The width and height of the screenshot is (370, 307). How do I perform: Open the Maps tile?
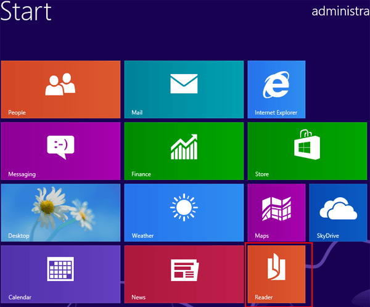click(276, 213)
